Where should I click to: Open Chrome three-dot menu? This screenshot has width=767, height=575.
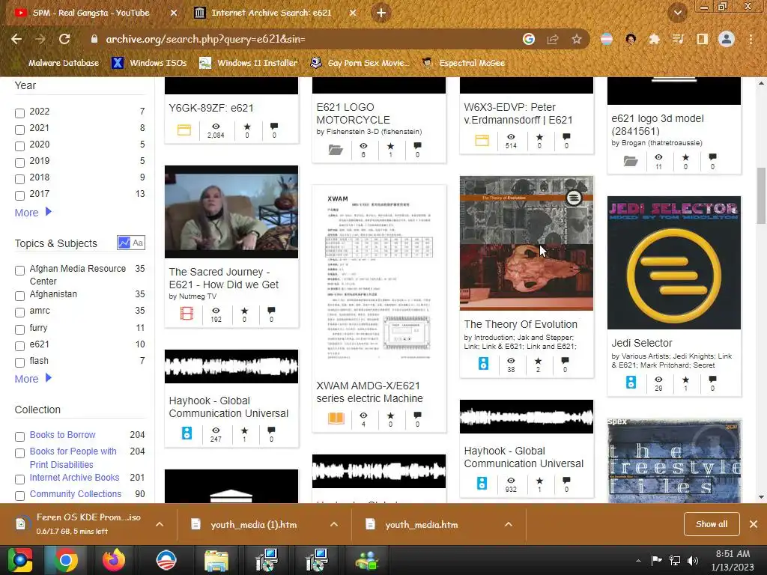tap(751, 39)
